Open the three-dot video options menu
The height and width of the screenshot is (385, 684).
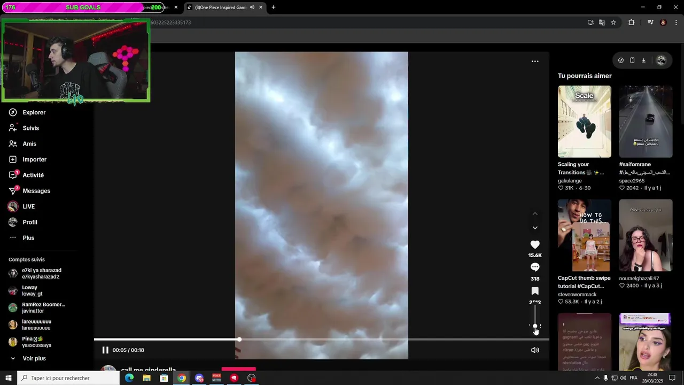click(535, 61)
